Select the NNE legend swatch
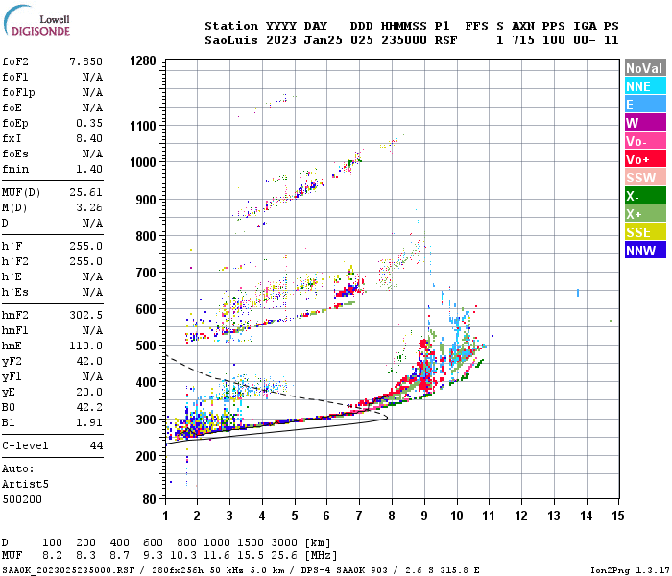The width and height of the screenshot is (672, 576). click(645, 86)
